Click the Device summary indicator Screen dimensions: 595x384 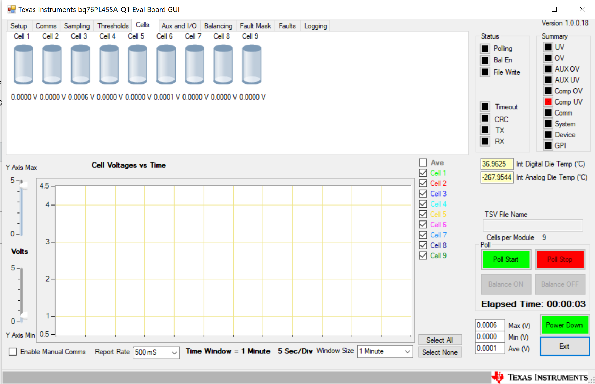tap(548, 135)
